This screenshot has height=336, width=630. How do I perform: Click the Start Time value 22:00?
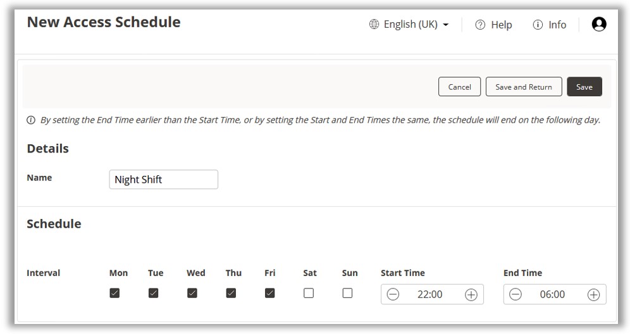(x=430, y=294)
